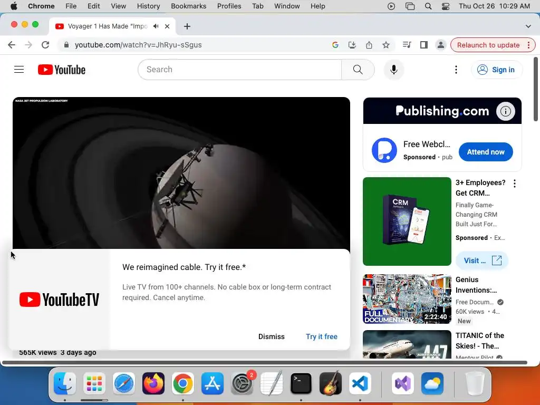The image size is (540, 405).
Task: Open Control Center in menu bar
Action: (x=445, y=6)
